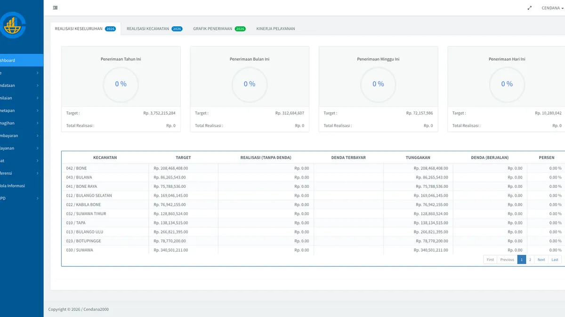Expand the Referensi sidebar menu chevron

click(x=38, y=173)
